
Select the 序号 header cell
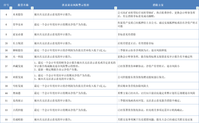[x=6, y=5]
